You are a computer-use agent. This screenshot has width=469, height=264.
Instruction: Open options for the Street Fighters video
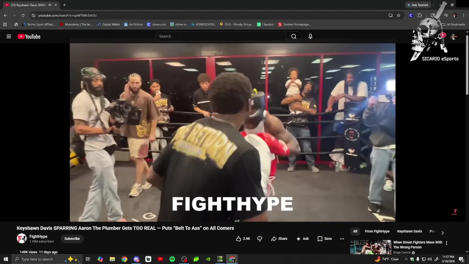click(446, 243)
